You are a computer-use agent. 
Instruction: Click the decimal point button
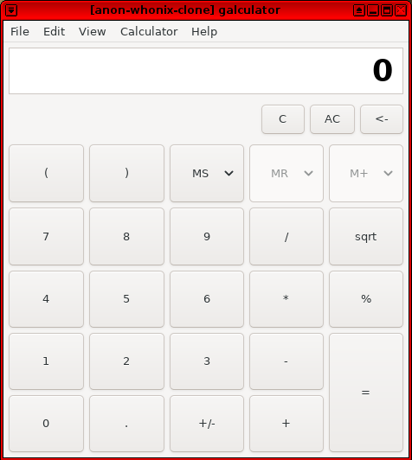click(126, 424)
